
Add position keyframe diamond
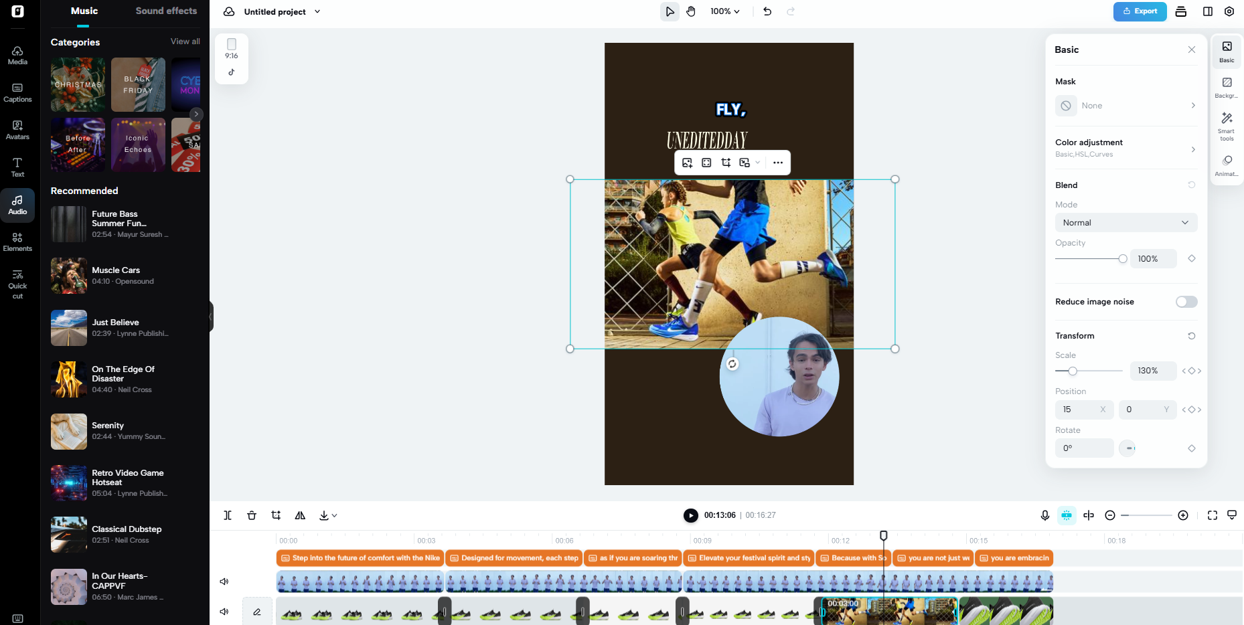tap(1192, 410)
